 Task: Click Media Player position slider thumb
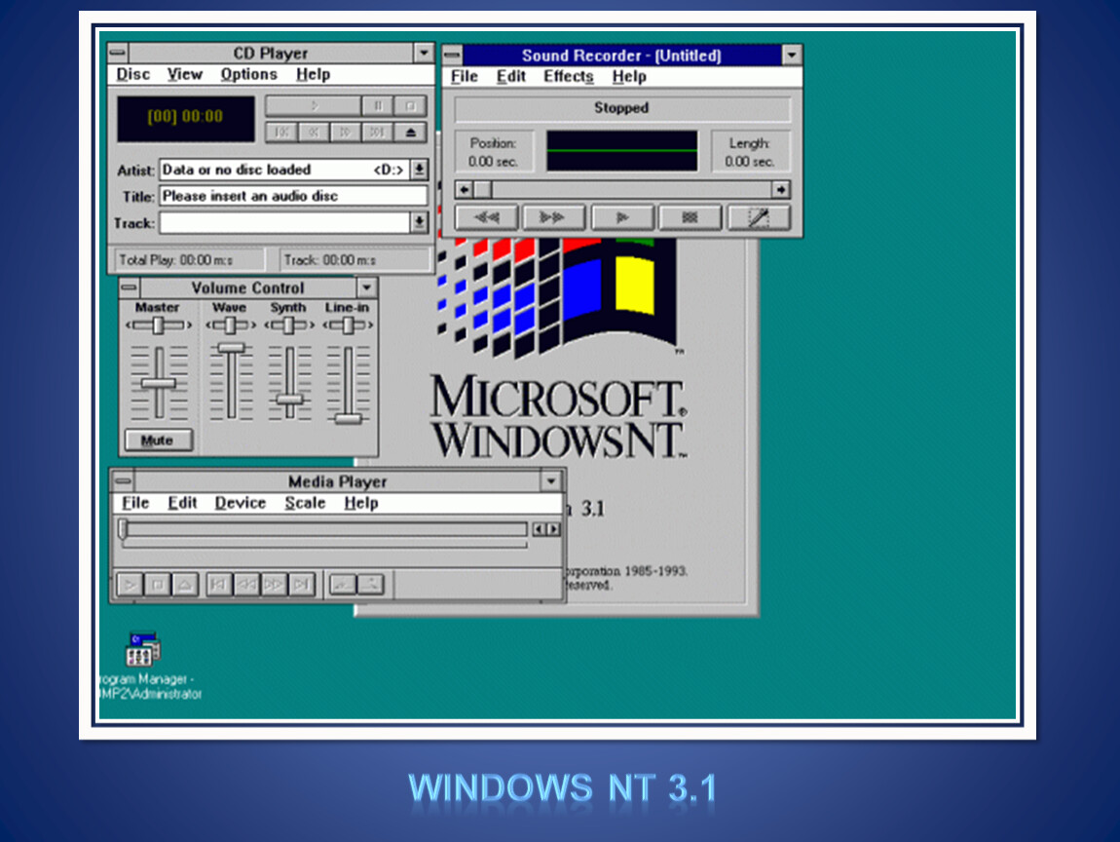click(123, 529)
